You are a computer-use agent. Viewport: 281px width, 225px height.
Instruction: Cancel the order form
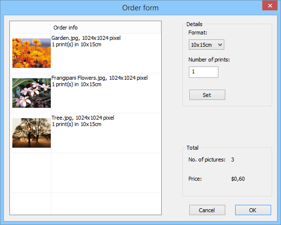click(207, 210)
